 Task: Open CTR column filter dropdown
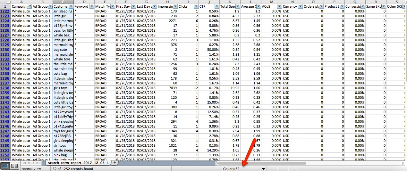[216, 6]
